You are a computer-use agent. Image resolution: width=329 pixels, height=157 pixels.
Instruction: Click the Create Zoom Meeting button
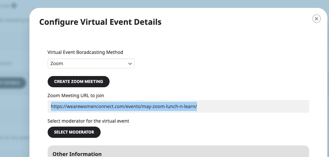point(78,82)
